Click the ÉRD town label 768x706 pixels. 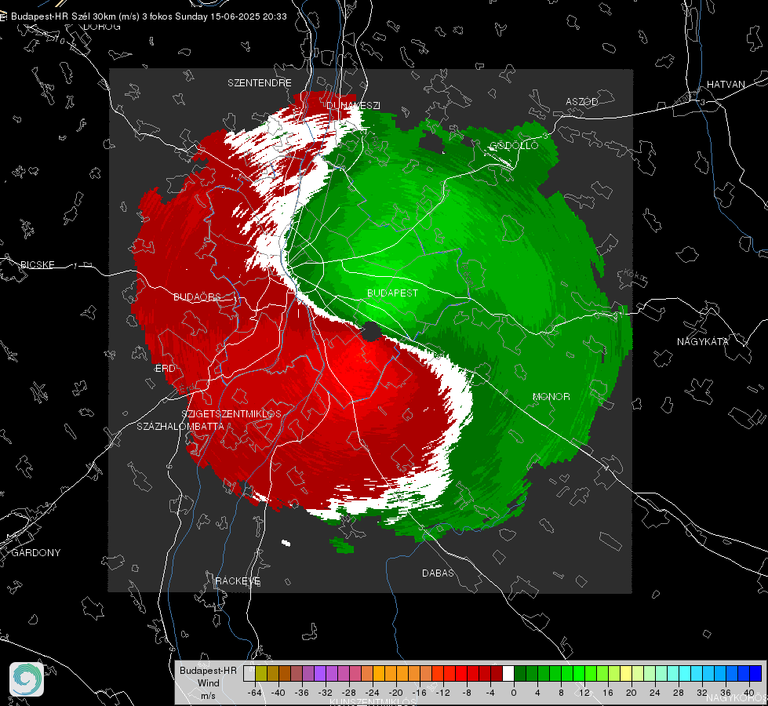click(x=165, y=369)
